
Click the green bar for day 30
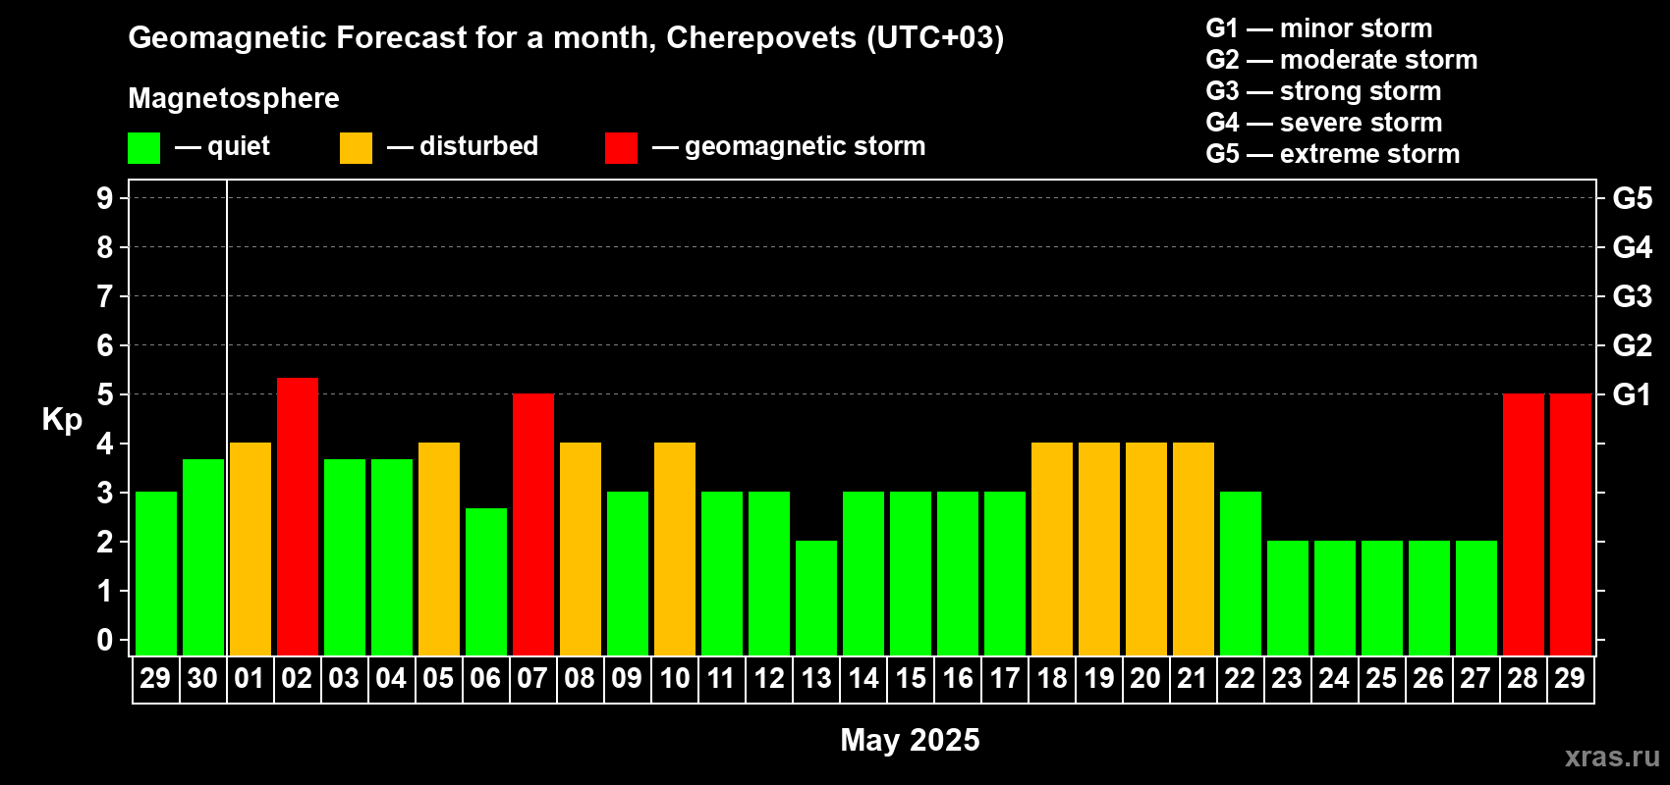[x=203, y=557]
